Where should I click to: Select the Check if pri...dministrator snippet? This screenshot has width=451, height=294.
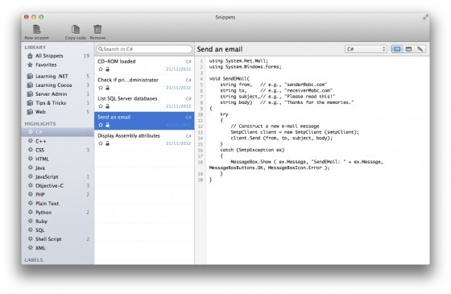(144, 84)
